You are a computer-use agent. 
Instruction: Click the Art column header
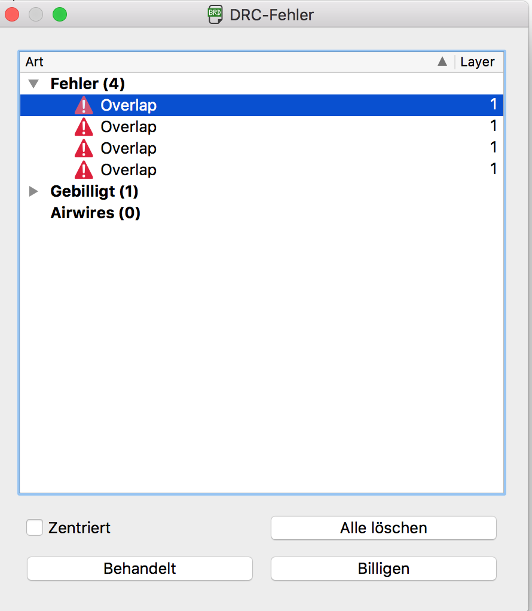point(34,62)
